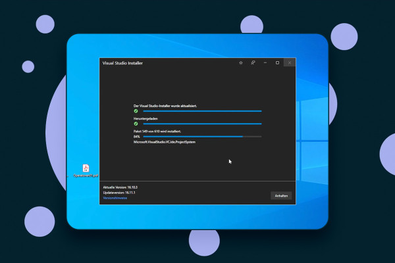
Task: Click the green checkmark under Heruntergeladen
Action: pos(136,124)
